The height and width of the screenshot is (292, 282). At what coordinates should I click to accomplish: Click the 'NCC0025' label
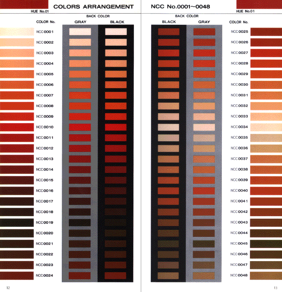(x=239, y=32)
